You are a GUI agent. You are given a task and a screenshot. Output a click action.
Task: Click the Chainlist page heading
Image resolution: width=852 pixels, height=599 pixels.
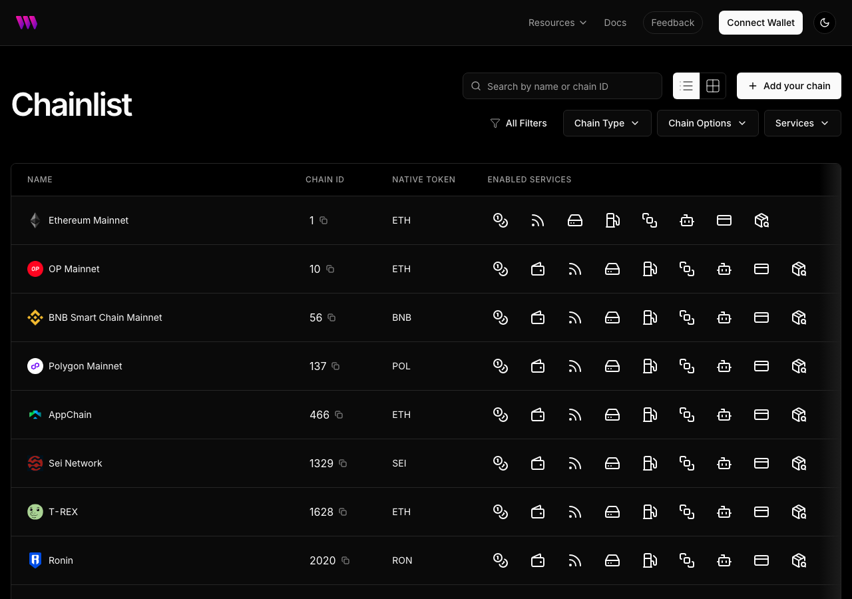click(x=72, y=104)
